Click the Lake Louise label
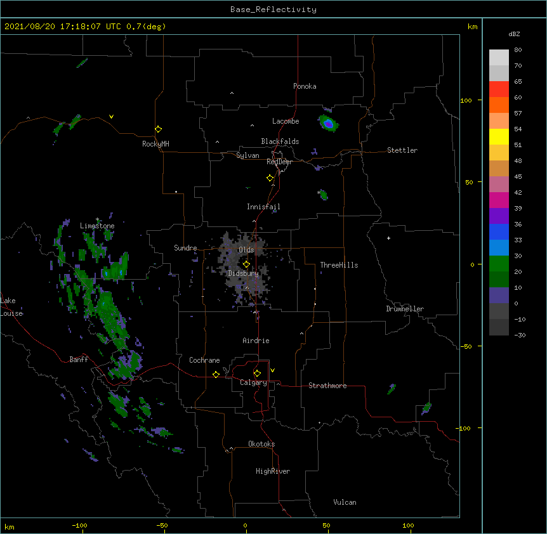 pyautogui.click(x=11, y=307)
